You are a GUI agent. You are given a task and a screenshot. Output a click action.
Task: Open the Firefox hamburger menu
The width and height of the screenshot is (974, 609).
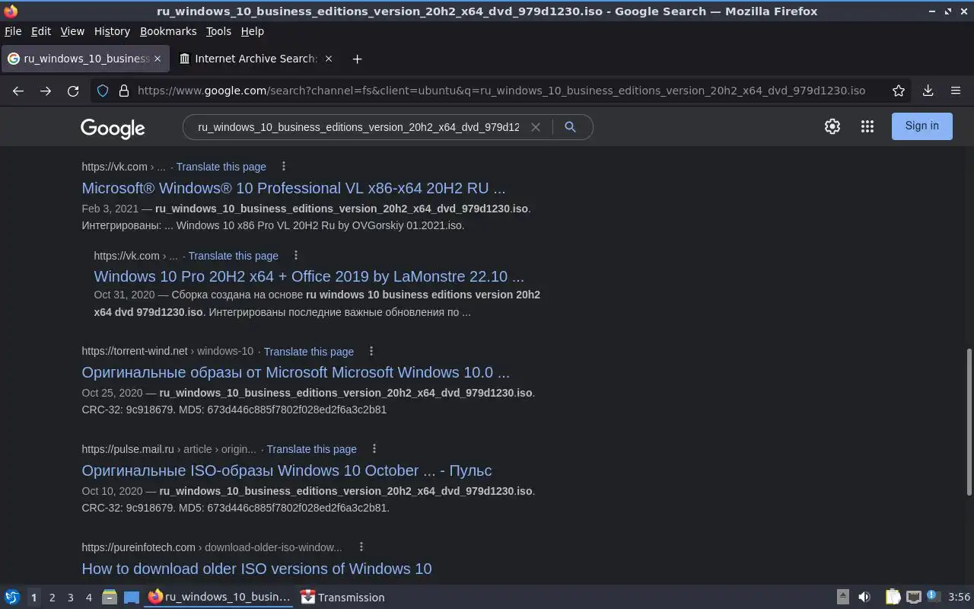coord(956,91)
